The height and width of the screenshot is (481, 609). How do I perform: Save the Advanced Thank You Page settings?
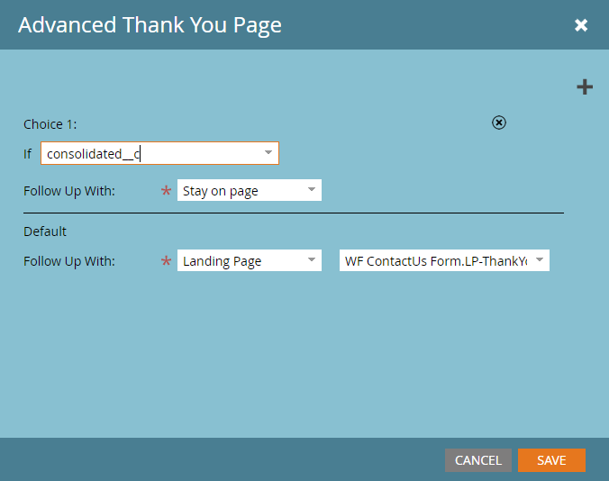[x=551, y=460]
